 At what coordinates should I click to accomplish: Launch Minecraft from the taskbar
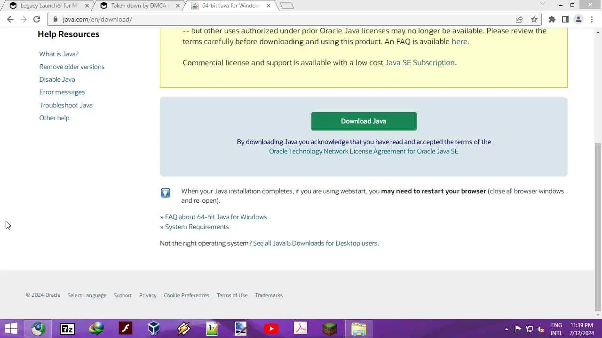[330, 329]
